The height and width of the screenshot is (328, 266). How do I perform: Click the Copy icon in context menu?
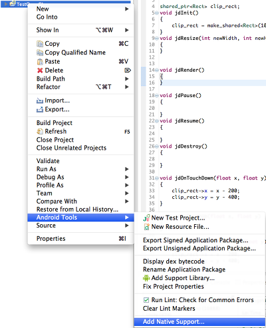[x=40, y=44]
